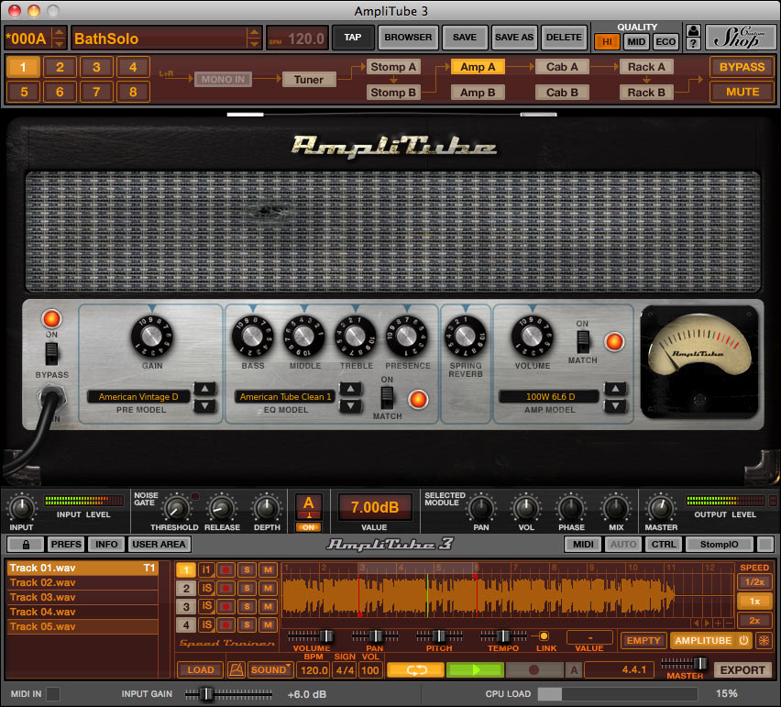Solo track 2 with its S button
The width and height of the screenshot is (781, 707).
[247, 589]
